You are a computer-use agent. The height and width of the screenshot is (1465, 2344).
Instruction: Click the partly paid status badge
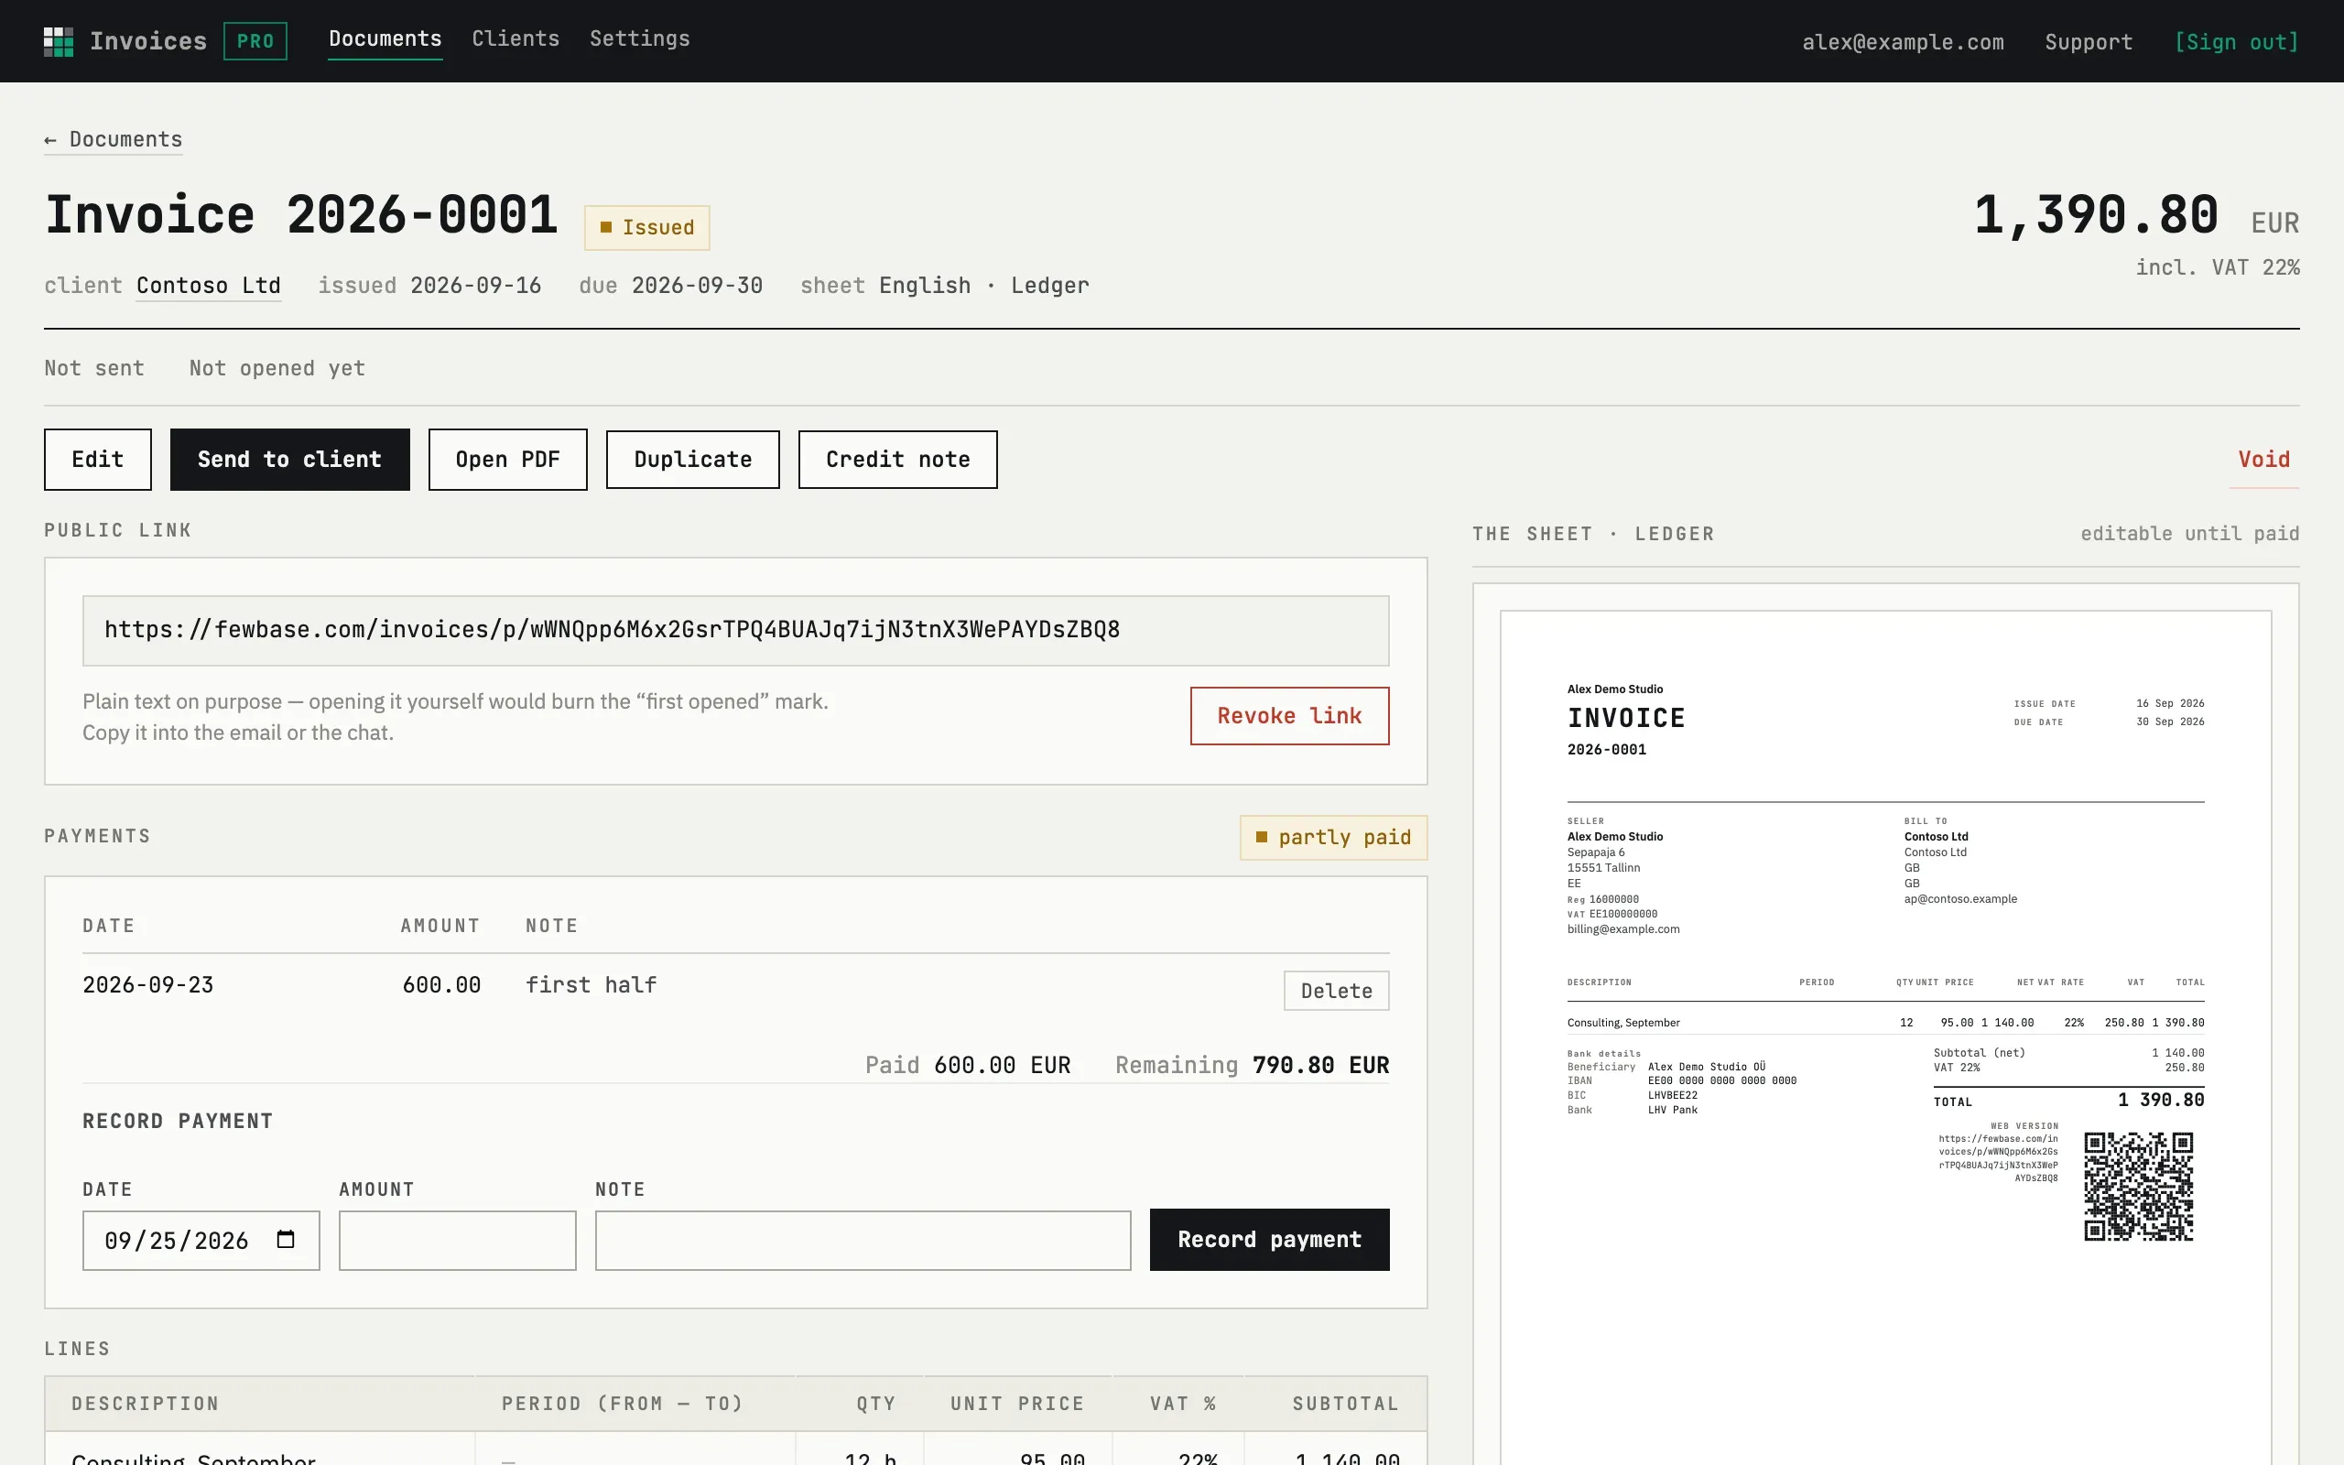[1333, 837]
